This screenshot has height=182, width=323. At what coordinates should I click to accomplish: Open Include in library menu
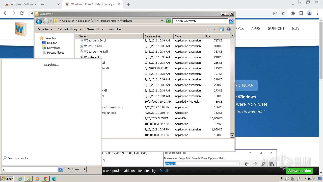pos(69,29)
